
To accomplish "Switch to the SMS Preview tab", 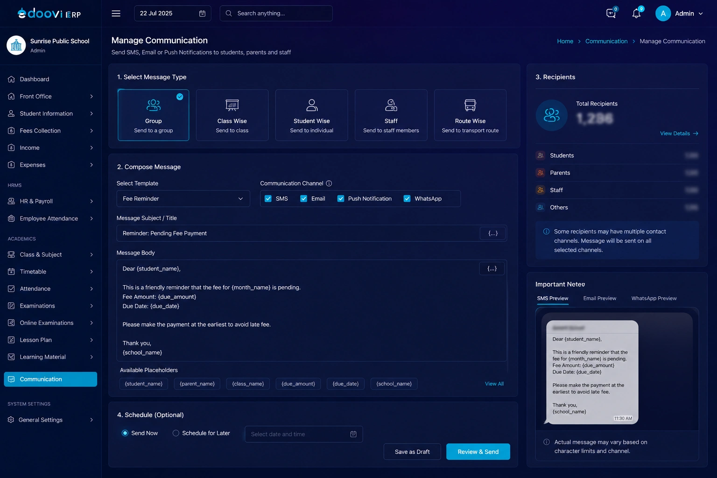I will coord(553,299).
